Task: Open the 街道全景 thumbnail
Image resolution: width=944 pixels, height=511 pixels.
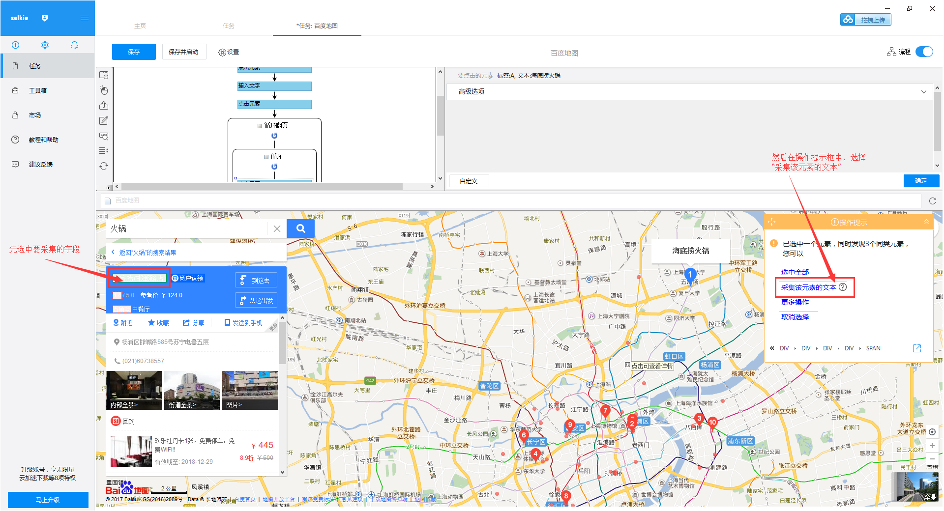Action: point(192,390)
